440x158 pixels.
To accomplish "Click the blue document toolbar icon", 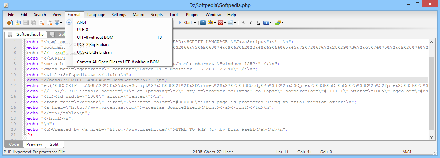I will 203,23.
